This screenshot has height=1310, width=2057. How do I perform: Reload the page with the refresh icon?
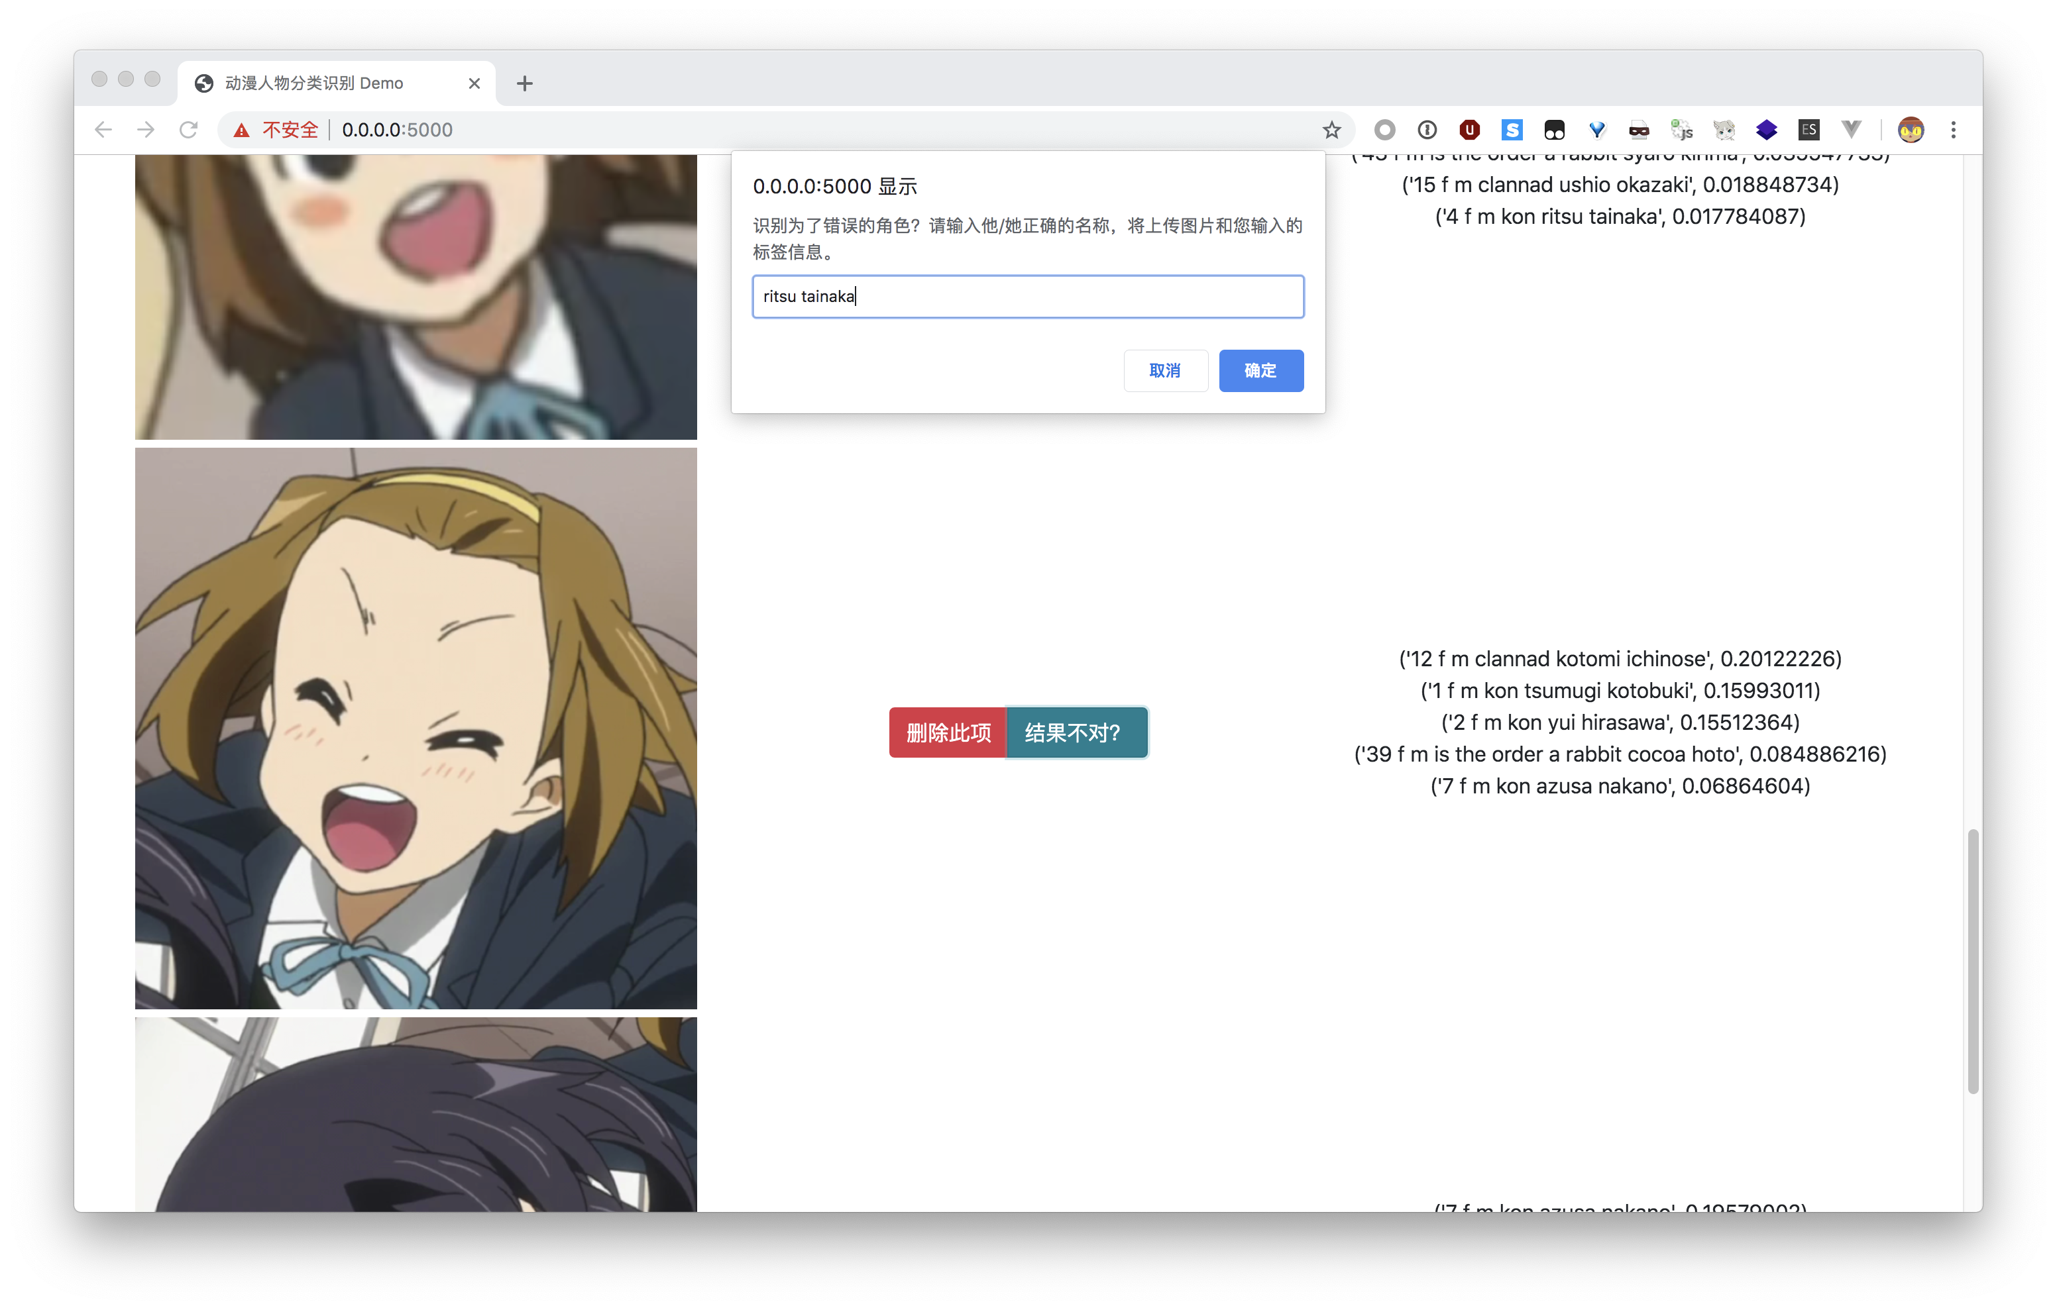pos(189,130)
